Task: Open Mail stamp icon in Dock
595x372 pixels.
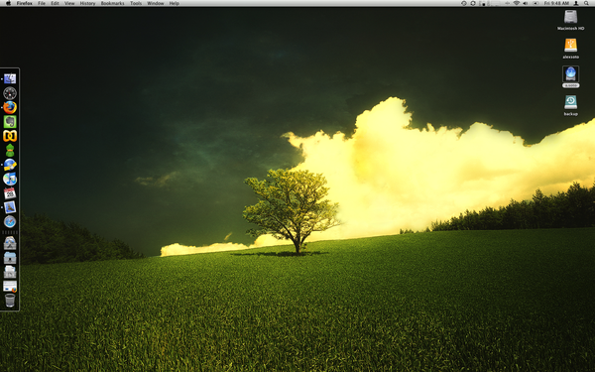Action: click(x=10, y=207)
